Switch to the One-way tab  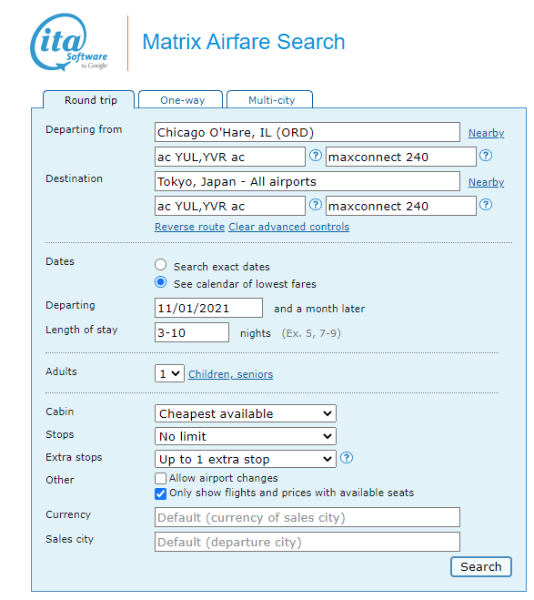[181, 100]
